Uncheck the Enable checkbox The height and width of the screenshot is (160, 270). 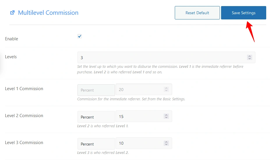coord(80,36)
